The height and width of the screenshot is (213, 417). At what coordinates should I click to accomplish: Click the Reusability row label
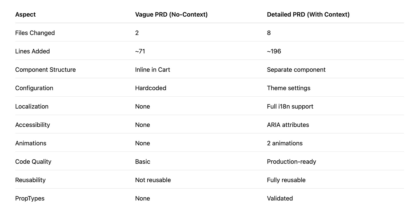30,180
